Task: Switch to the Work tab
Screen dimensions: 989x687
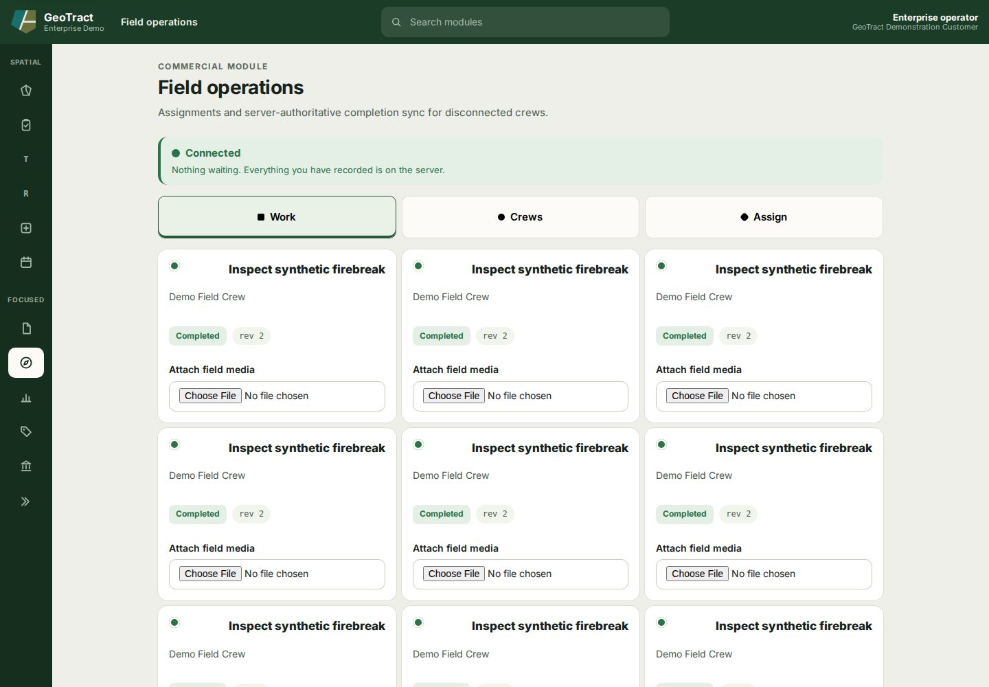Action: point(277,217)
